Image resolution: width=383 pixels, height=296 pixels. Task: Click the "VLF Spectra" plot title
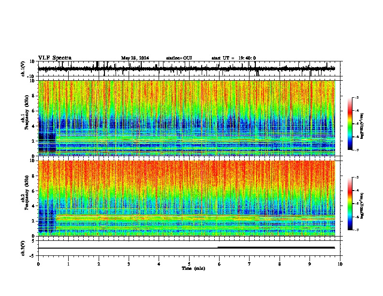tap(55, 58)
